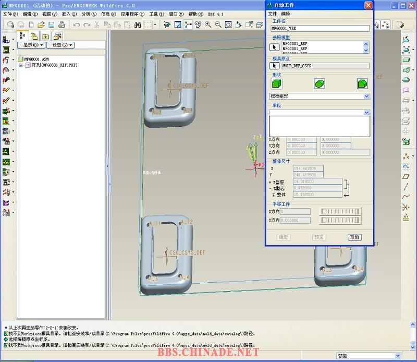Open the EMX 4.1 menu
The width and height of the screenshot is (417, 362).
(215, 14)
